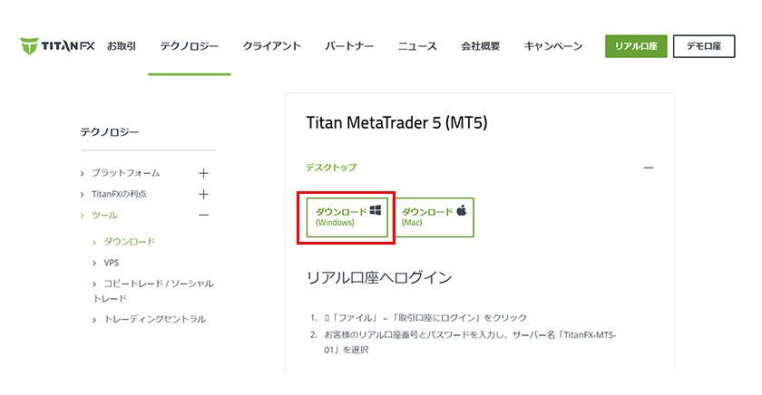
Task: Open the お取引 menu
Action: coord(122,46)
